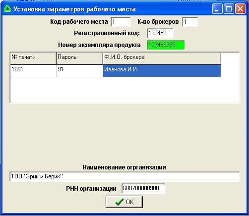249x216 pixels.
Task: Select the № печати column header
Action: 33,58
